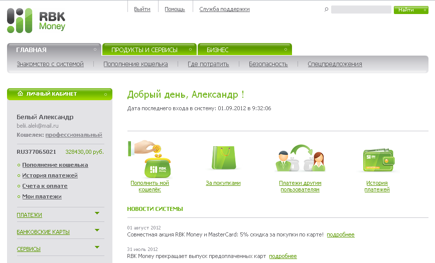Click Платежи другим пользователям link
Viewport: 435px width, 263px height.
[x=300, y=186]
